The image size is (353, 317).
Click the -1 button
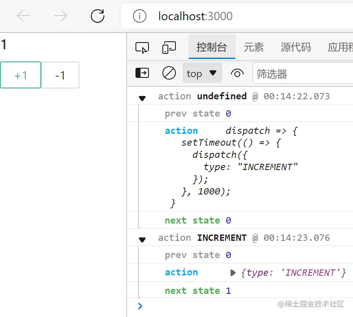(60, 75)
